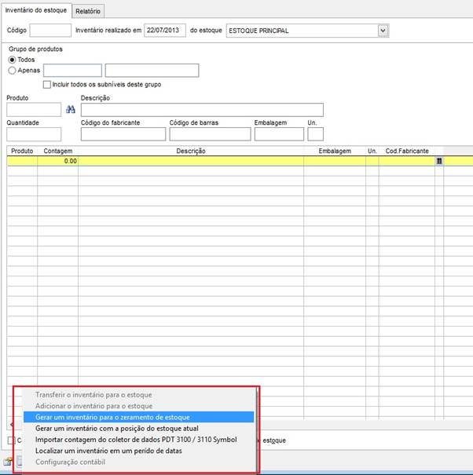Click the date field showing 22/07/2013
This screenshot has height=475, width=473.
coord(165,31)
